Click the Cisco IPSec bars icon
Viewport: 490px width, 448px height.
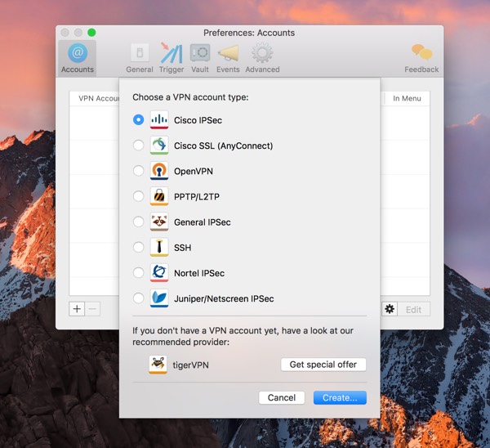tap(159, 120)
